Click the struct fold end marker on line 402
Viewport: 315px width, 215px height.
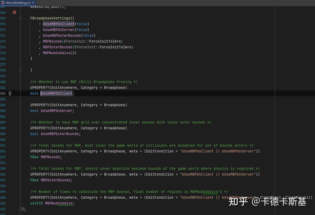pos(20,209)
